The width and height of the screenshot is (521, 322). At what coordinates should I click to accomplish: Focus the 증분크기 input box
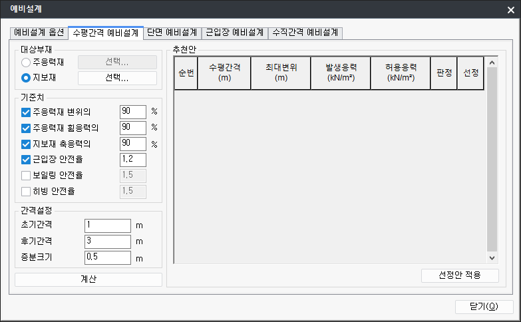pos(108,257)
